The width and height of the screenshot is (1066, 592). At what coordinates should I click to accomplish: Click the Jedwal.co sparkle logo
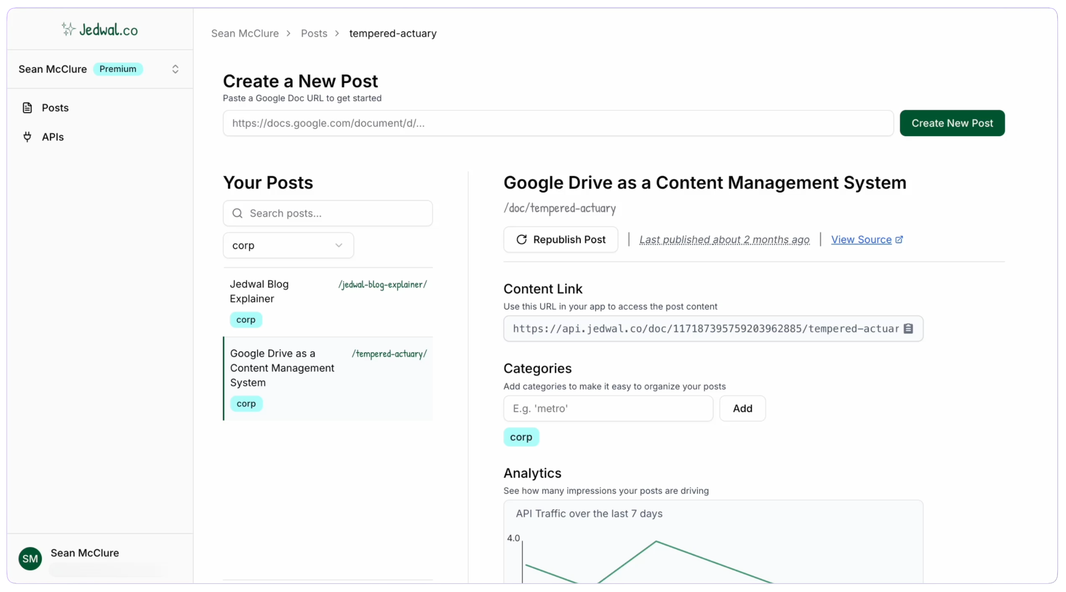[68, 28]
